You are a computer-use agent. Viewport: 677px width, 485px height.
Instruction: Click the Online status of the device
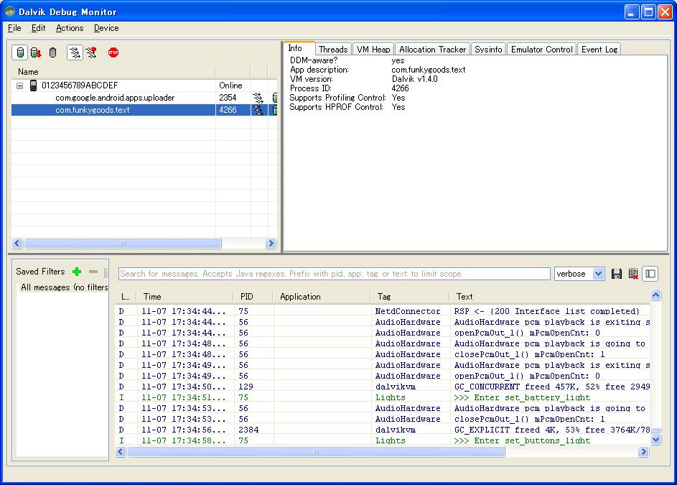(x=230, y=86)
